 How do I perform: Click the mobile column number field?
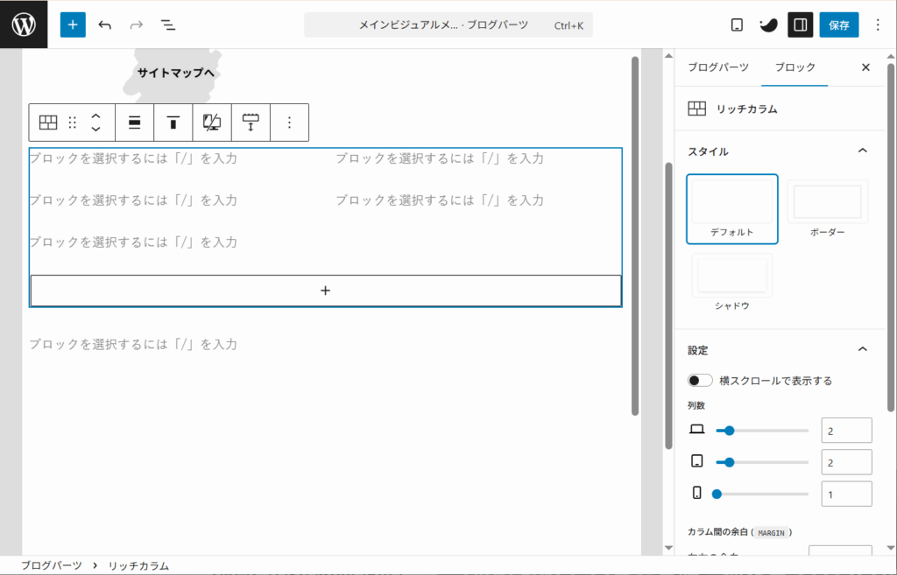[x=847, y=494]
